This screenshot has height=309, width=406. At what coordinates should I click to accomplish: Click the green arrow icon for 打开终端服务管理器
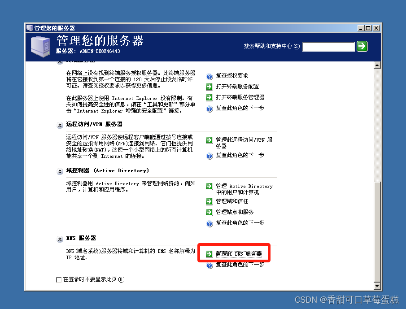coord(209,97)
